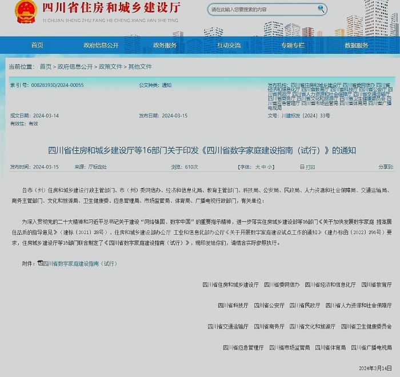Open the 政府信息公开 navigation menu
The image size is (400, 377).
tap(101, 45)
